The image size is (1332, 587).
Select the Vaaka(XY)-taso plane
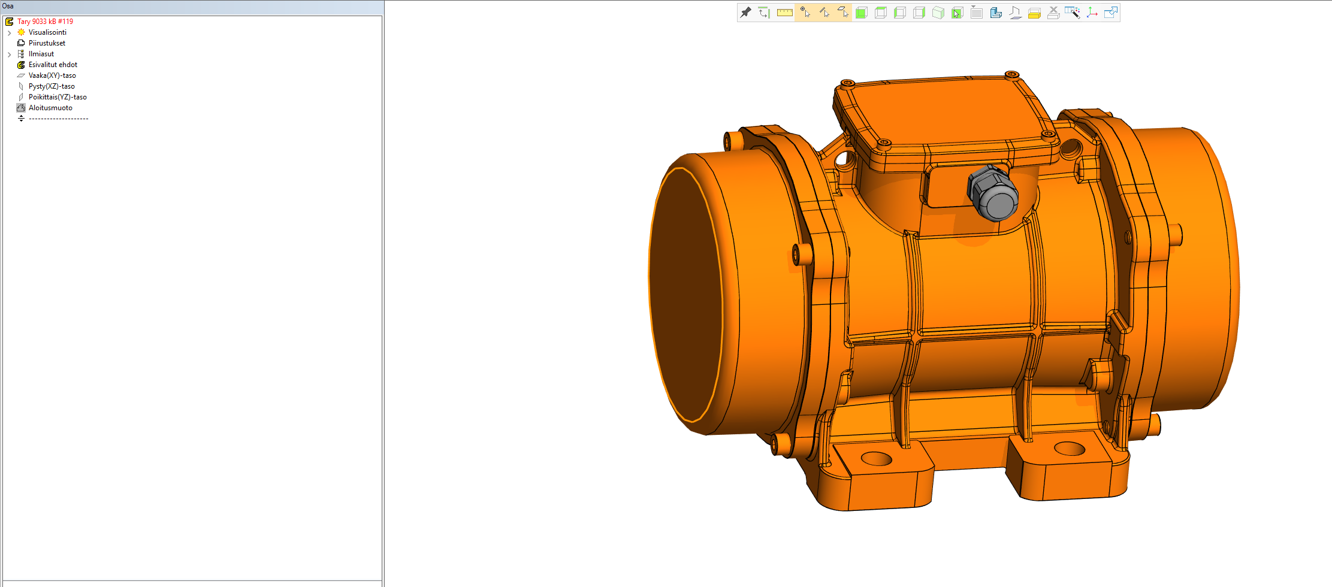52,75
